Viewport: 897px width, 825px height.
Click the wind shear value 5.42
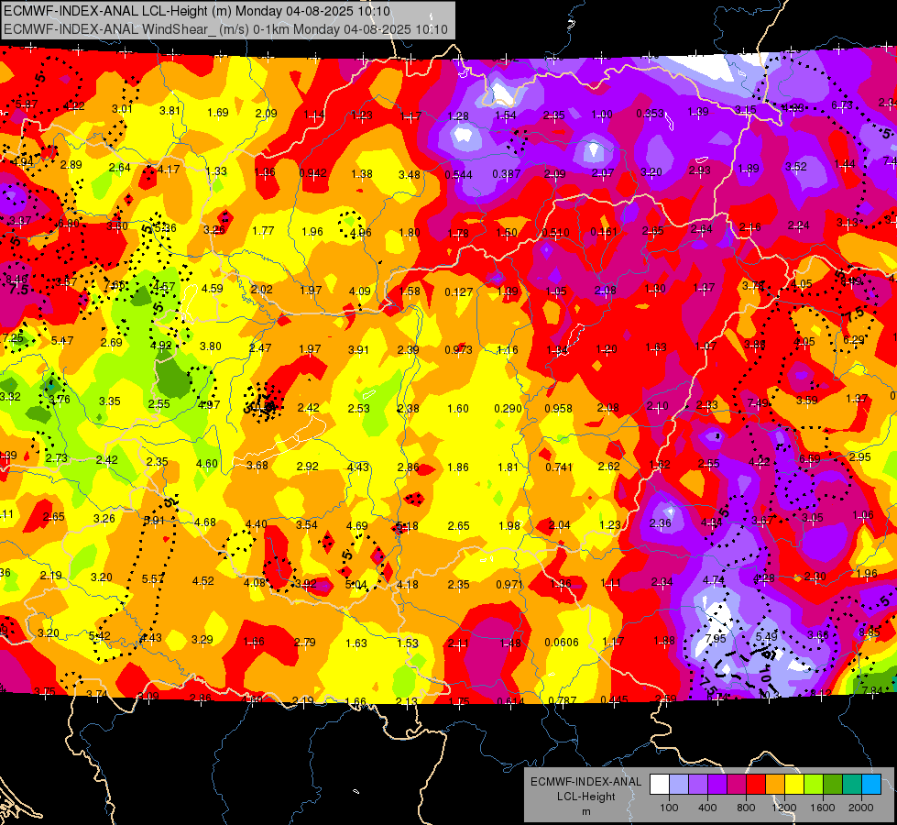coord(100,635)
